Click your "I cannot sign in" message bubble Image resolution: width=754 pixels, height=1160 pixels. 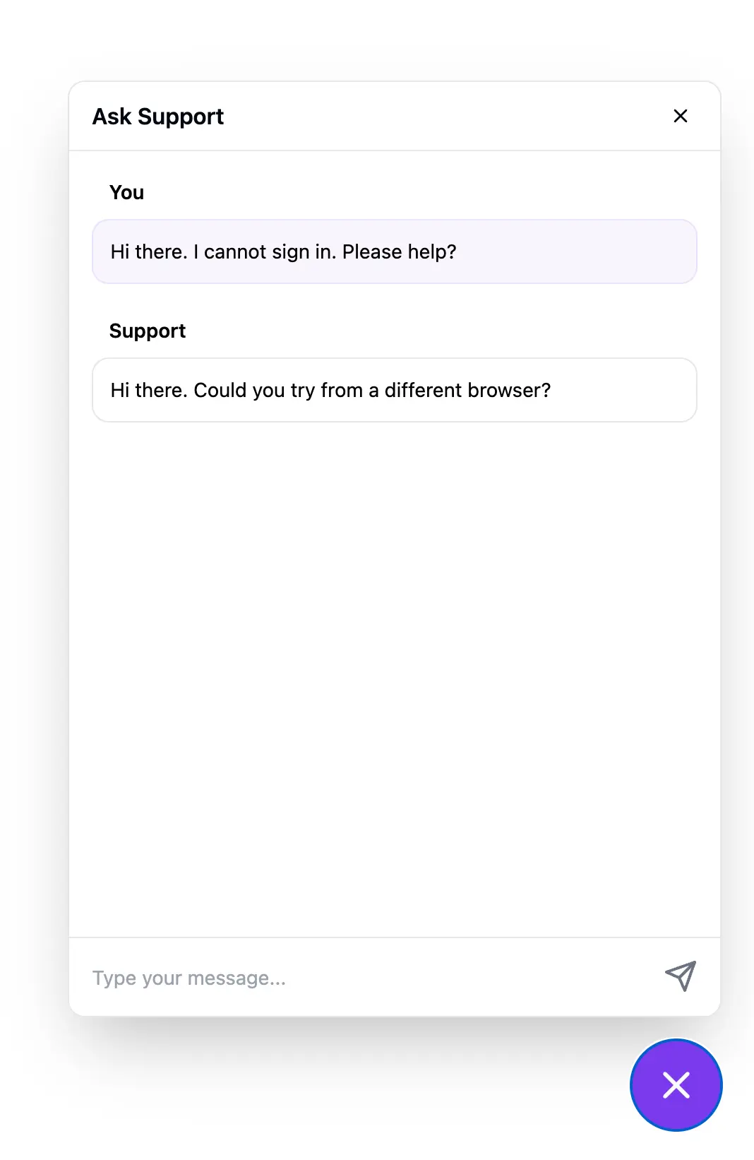tap(394, 252)
